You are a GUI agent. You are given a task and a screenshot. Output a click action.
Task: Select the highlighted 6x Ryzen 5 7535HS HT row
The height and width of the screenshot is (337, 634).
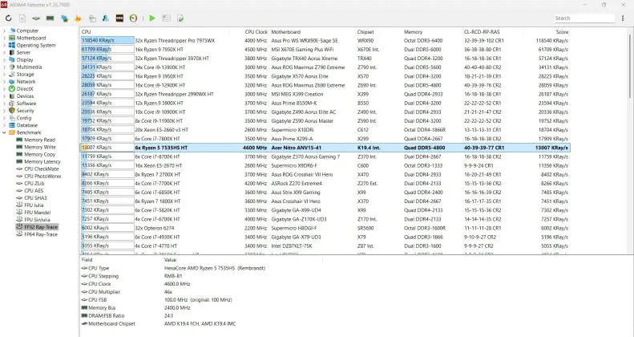[325, 148]
